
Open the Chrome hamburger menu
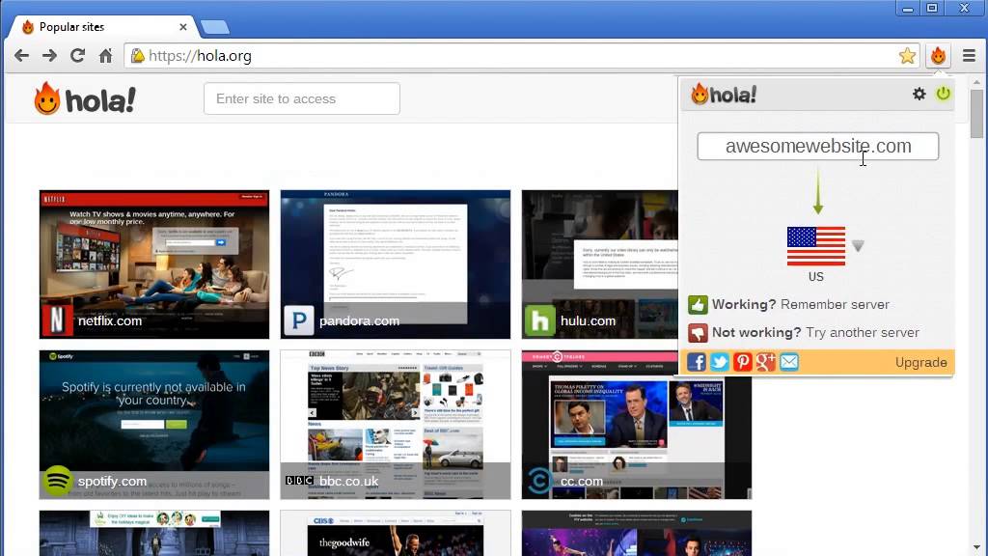pos(969,55)
